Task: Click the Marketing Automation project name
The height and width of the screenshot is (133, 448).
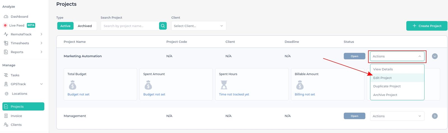Action: click(x=83, y=56)
